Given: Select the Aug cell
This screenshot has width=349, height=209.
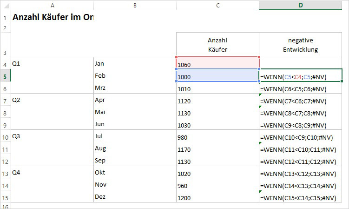Looking at the screenshot, I should [135, 148].
